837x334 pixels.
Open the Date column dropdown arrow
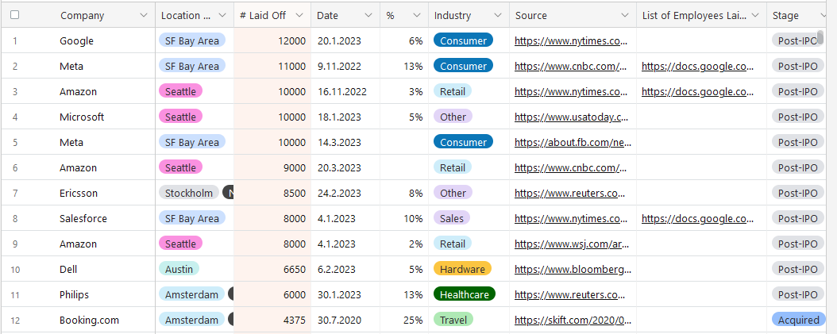pyautogui.click(x=368, y=16)
